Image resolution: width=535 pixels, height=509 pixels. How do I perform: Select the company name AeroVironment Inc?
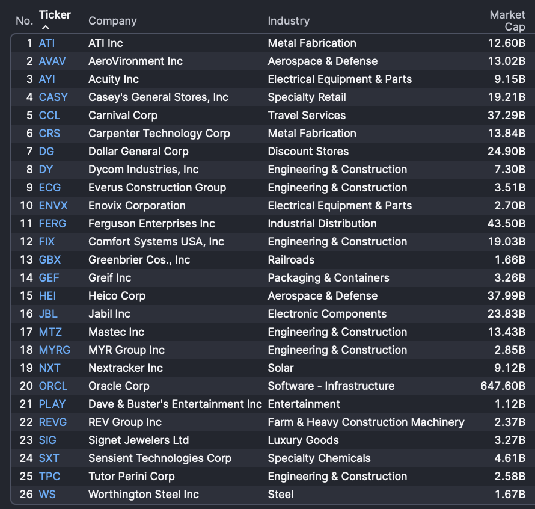pyautogui.click(x=135, y=61)
